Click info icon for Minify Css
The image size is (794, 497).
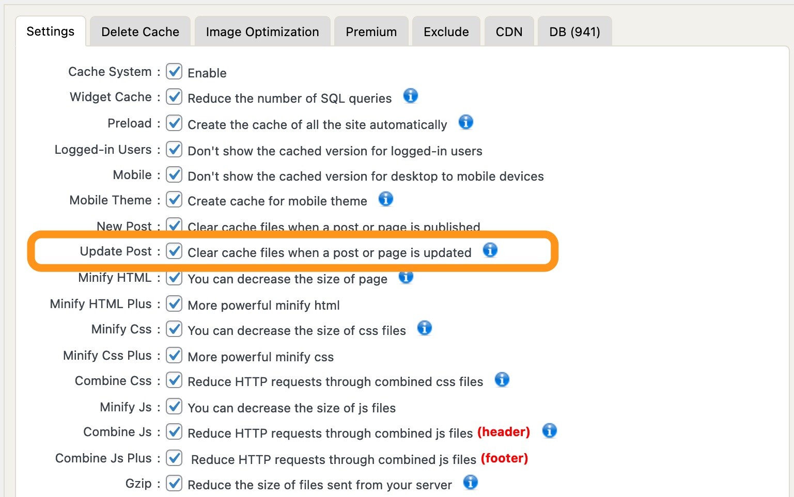click(424, 328)
